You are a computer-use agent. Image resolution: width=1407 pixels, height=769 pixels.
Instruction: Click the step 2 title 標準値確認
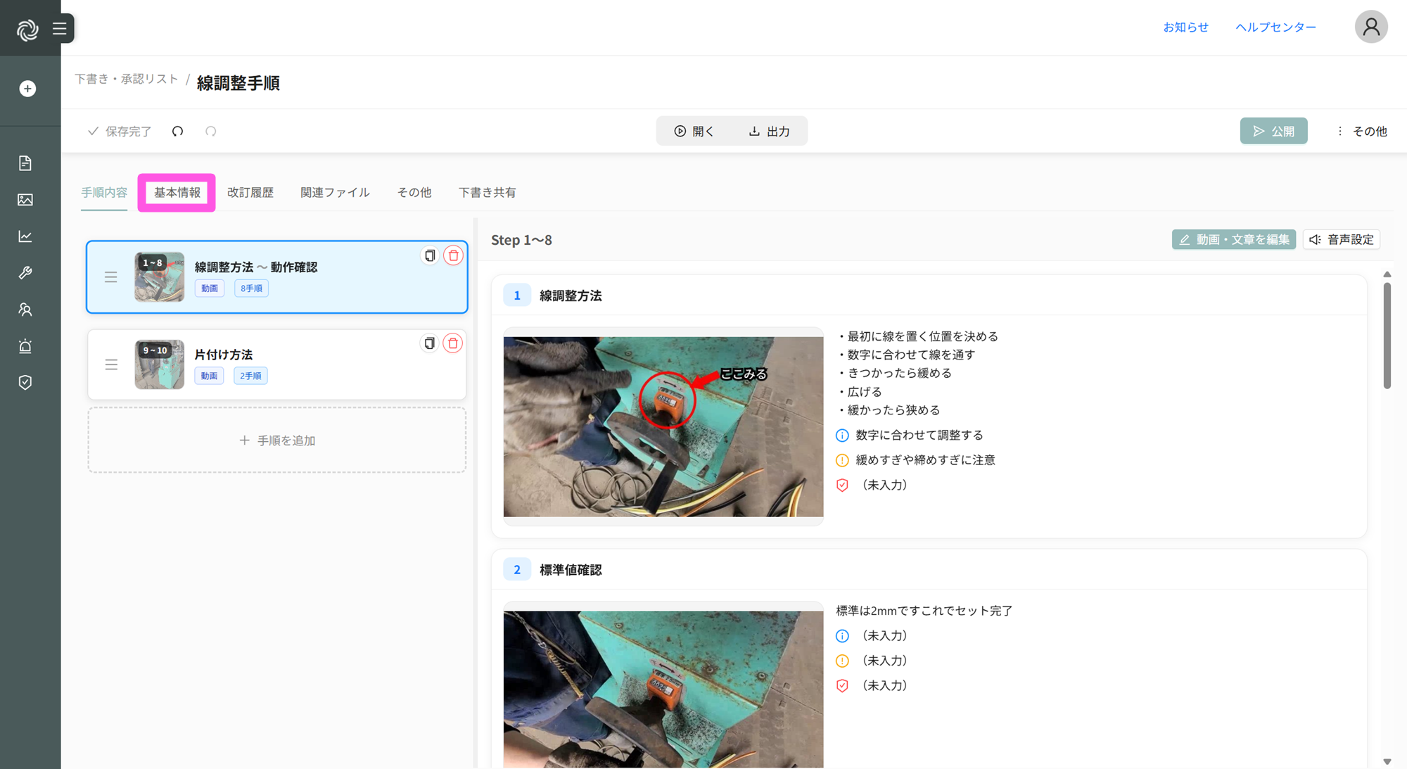point(571,571)
